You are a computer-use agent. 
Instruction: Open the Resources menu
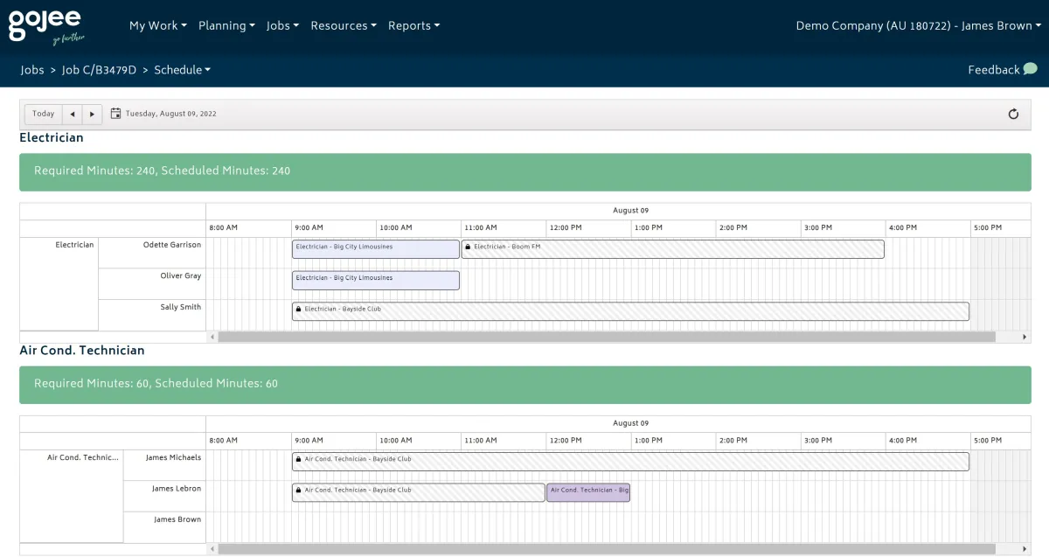(x=343, y=25)
